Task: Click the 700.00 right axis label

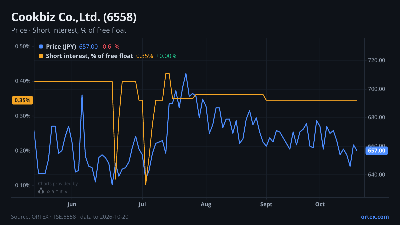Action: (x=377, y=89)
